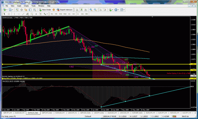
Task: Open the Tools menu
Action: pos(33,6)
